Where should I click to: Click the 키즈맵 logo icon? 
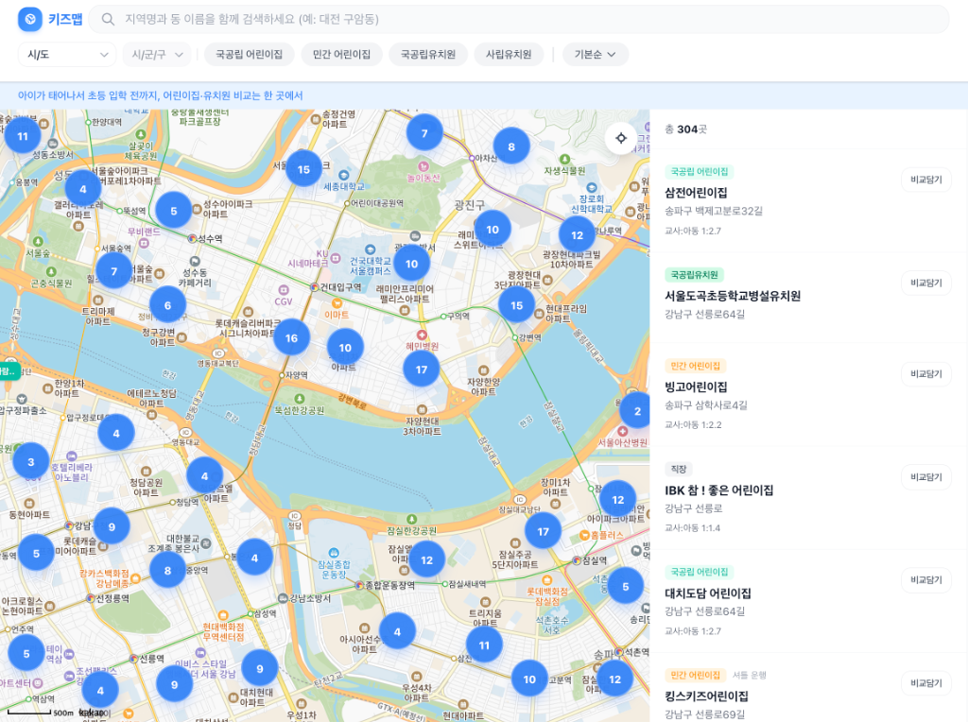pyautogui.click(x=30, y=19)
